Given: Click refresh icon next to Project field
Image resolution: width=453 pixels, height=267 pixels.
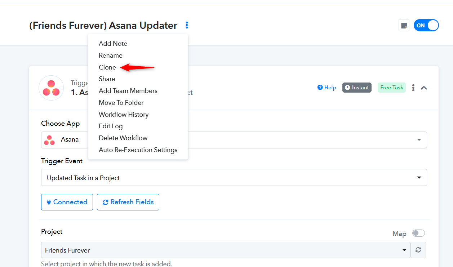Looking at the screenshot, I should [418, 250].
